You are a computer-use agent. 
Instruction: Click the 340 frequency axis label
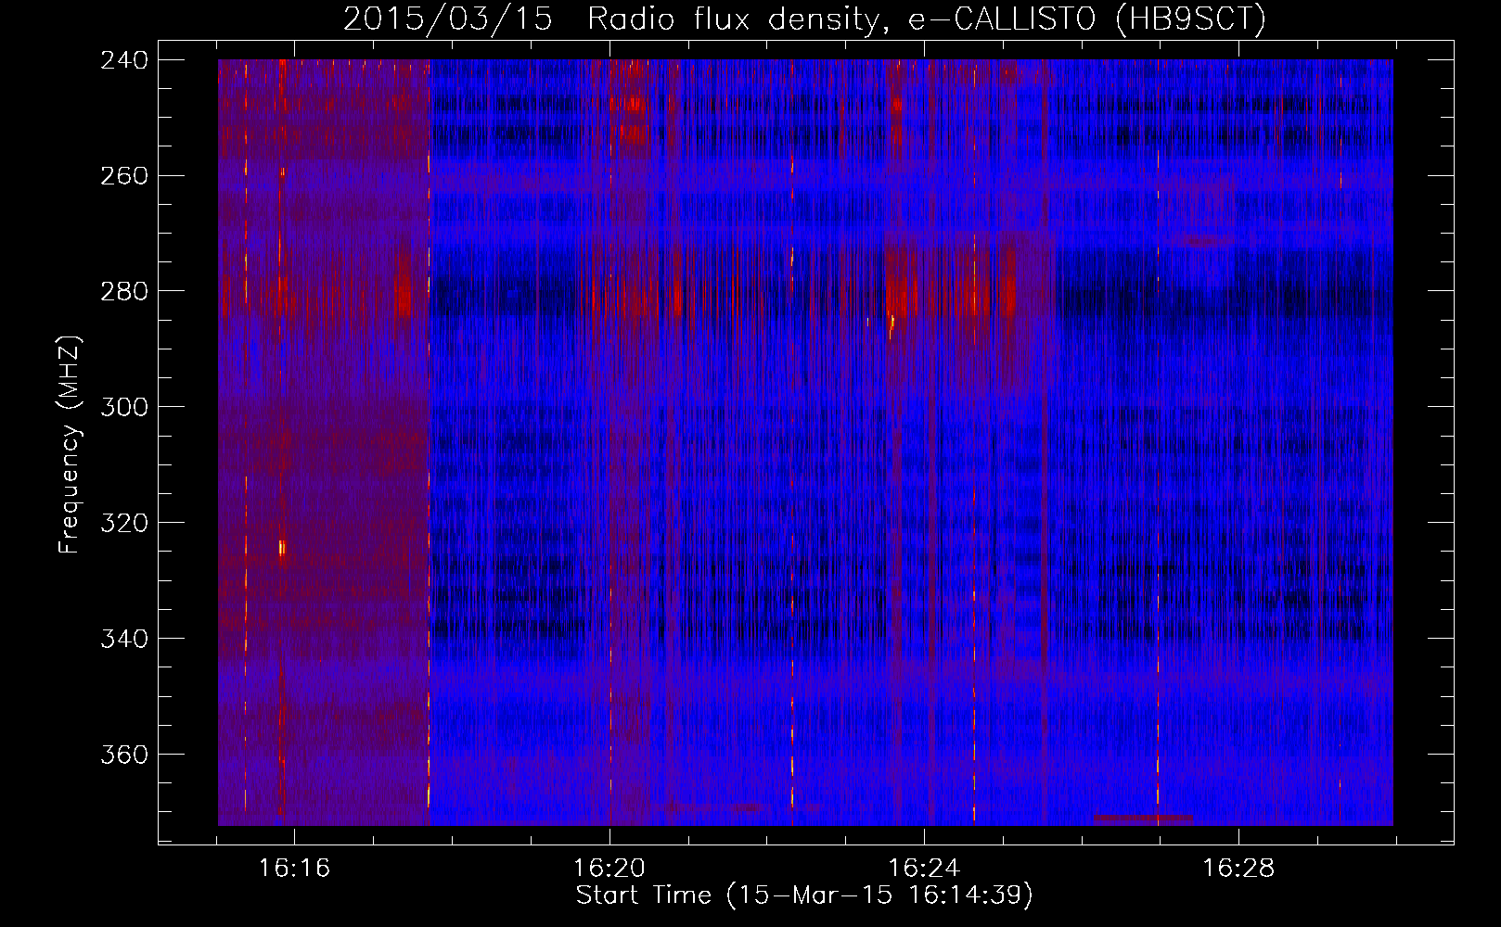pyautogui.click(x=124, y=639)
